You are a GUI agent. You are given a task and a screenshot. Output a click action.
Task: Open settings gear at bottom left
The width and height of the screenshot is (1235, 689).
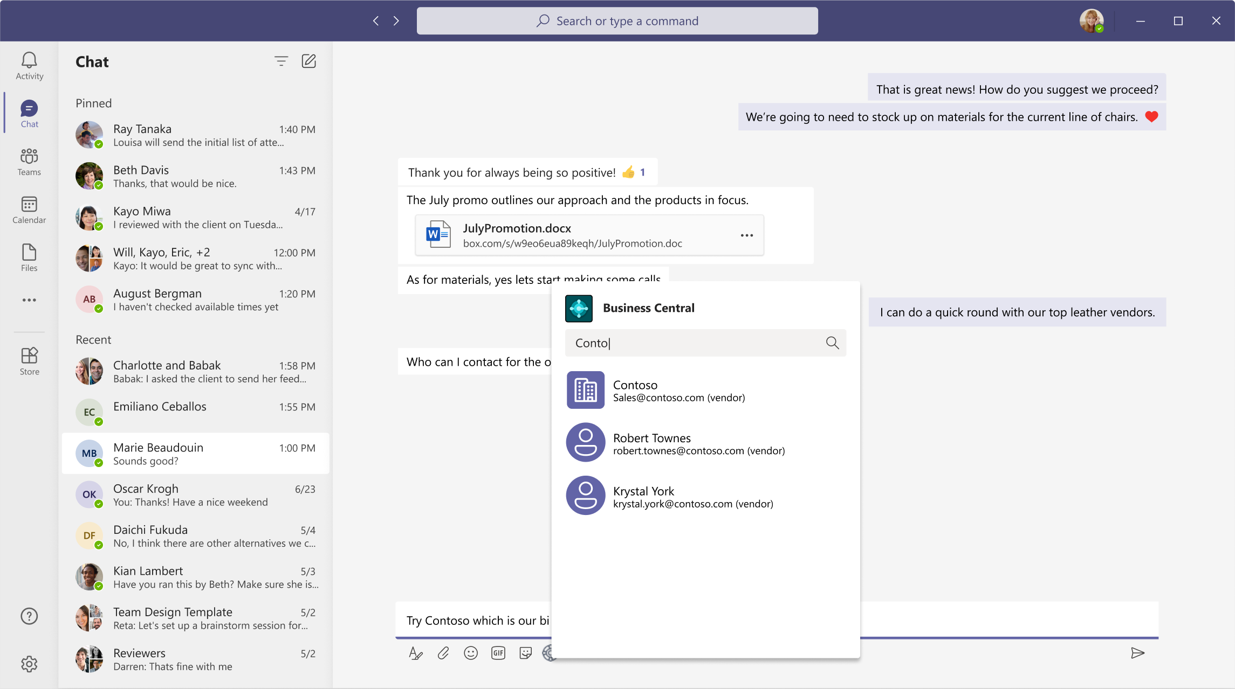tap(29, 664)
